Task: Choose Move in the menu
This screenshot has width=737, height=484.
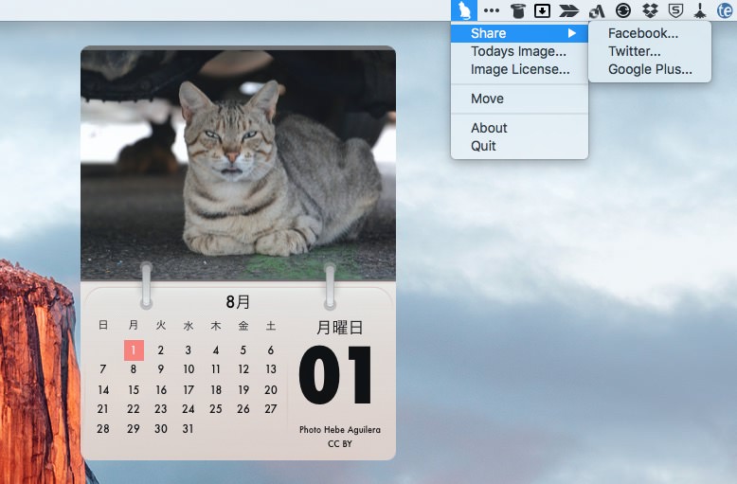Action: click(519, 99)
